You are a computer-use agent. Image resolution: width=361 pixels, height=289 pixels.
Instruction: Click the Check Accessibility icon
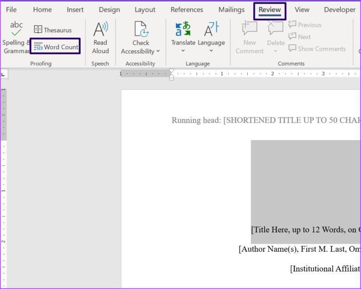(141, 29)
